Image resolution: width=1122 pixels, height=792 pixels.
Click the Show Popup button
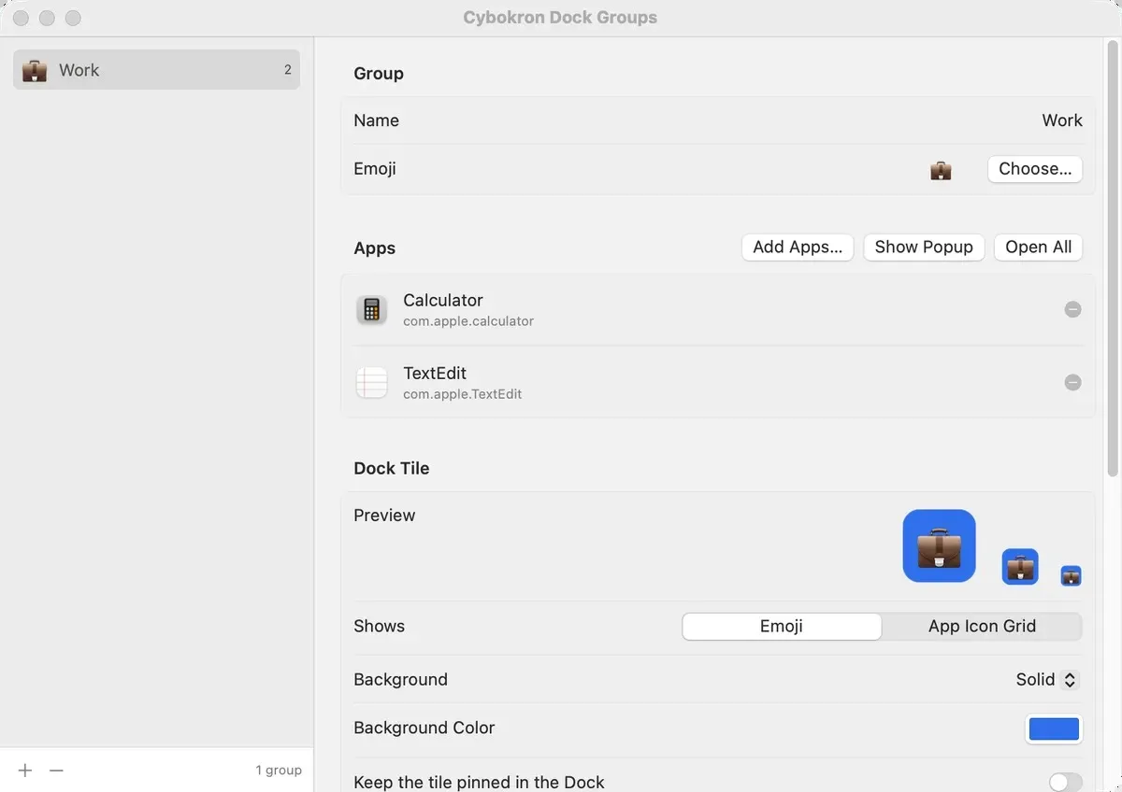point(924,247)
